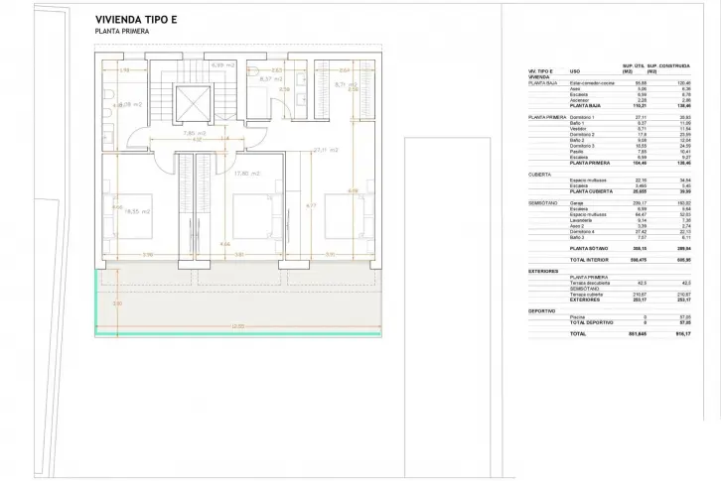Select the wardrobe between the two left bedrooms

(186, 196)
